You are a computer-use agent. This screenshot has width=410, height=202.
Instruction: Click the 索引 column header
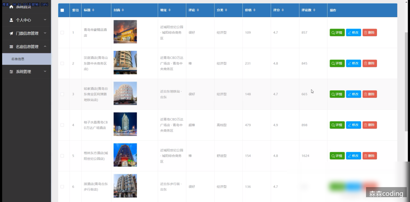pos(75,10)
